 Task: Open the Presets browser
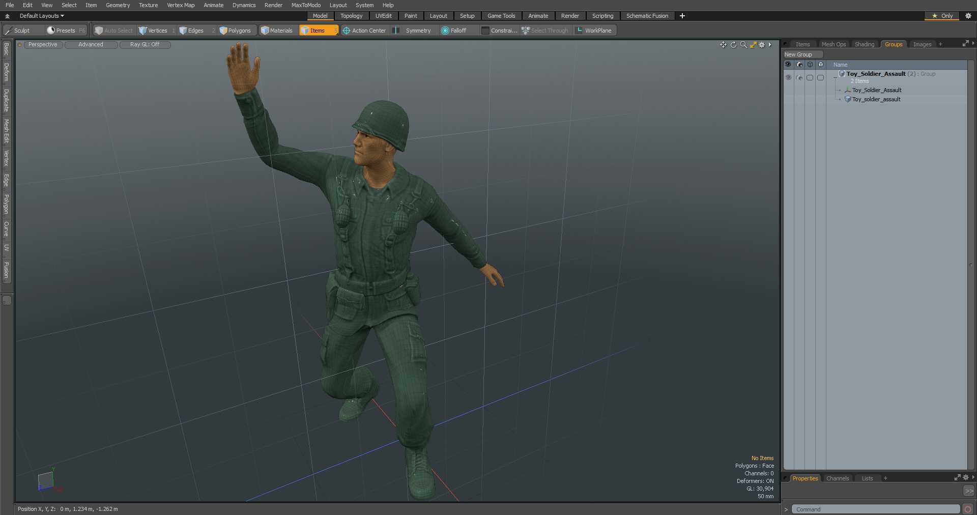66,31
